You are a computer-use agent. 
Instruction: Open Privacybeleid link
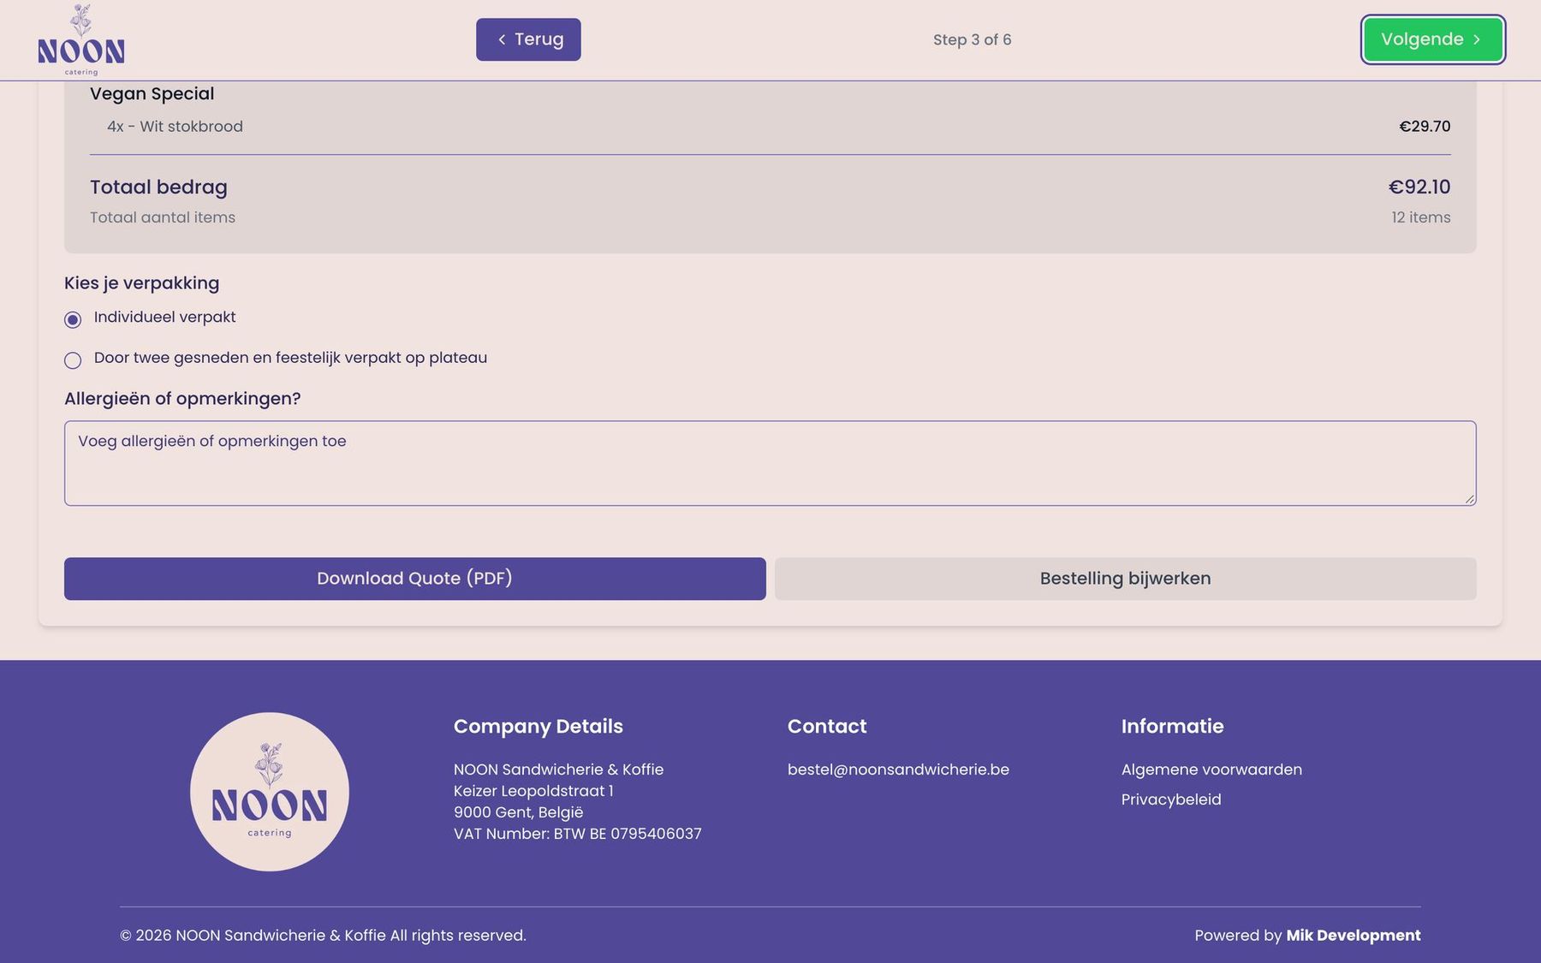coord(1171,800)
